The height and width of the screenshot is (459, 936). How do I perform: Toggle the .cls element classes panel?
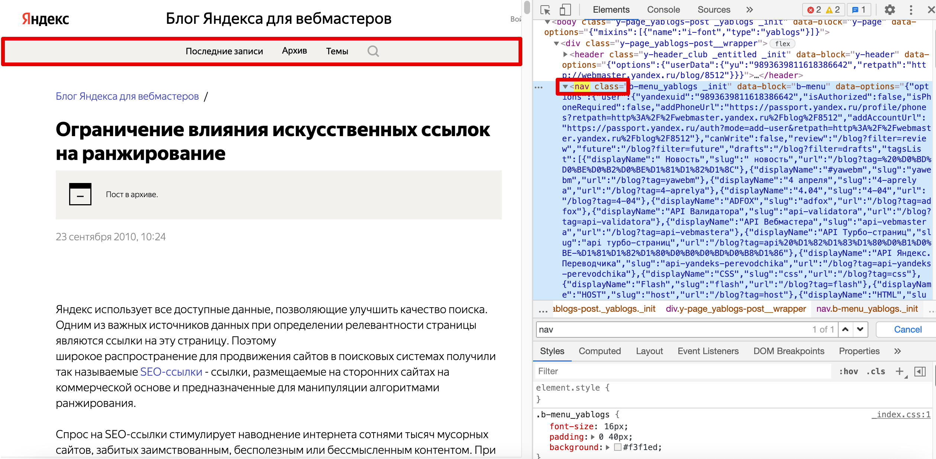coord(876,371)
